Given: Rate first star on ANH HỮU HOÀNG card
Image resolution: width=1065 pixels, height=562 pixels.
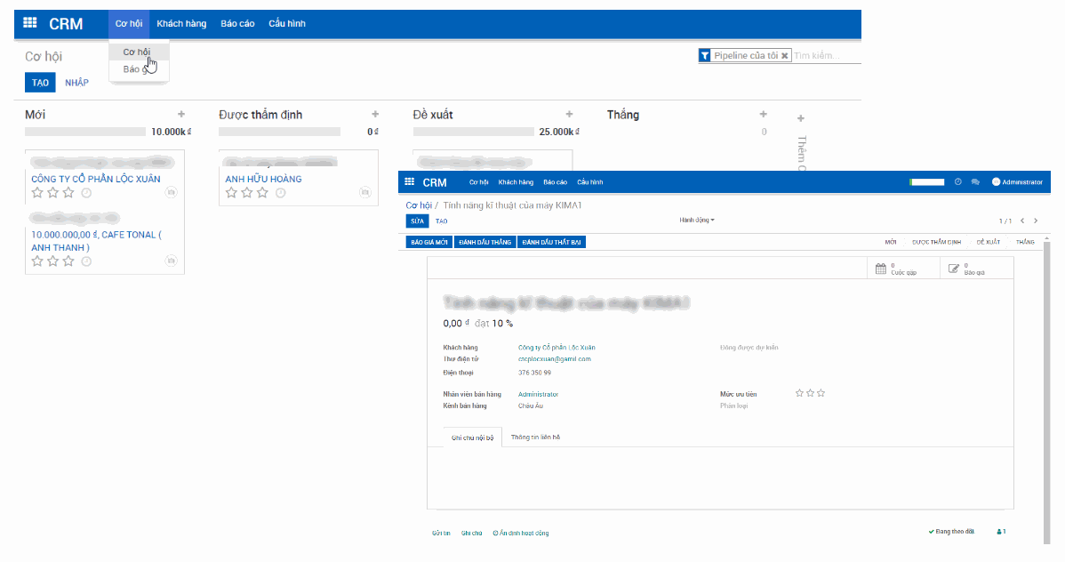Looking at the screenshot, I should (230, 192).
